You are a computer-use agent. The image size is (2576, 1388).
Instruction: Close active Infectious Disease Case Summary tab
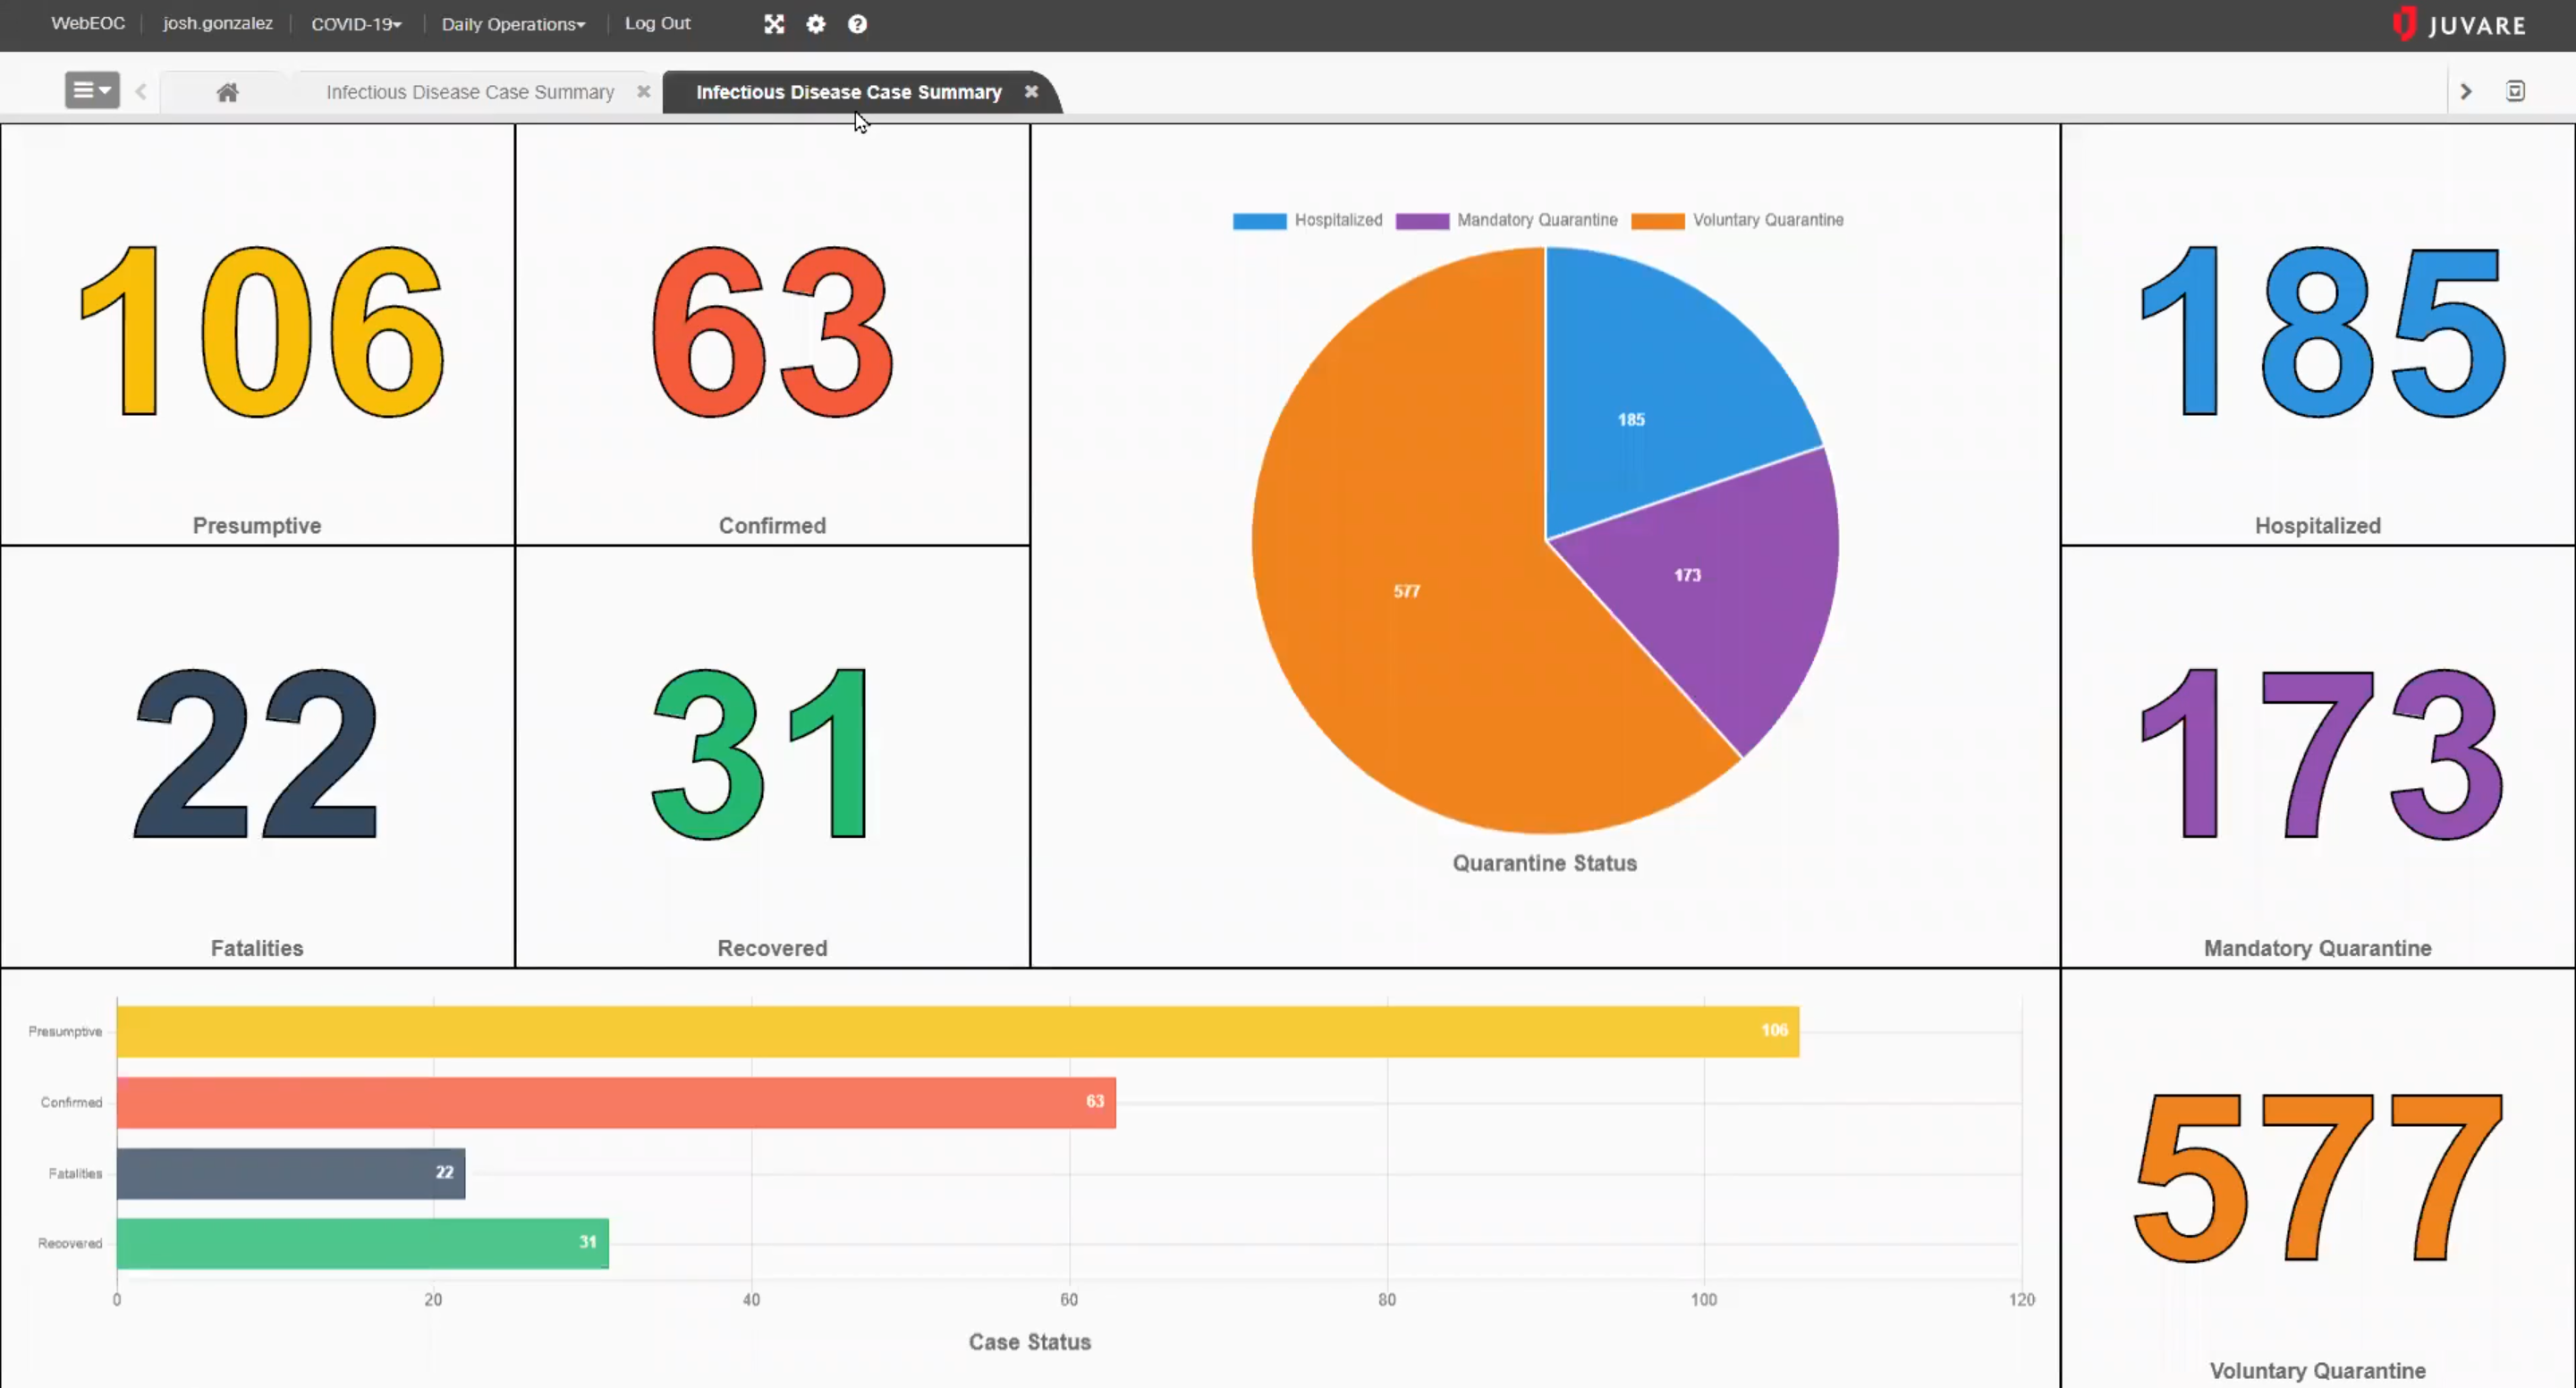click(x=1032, y=90)
